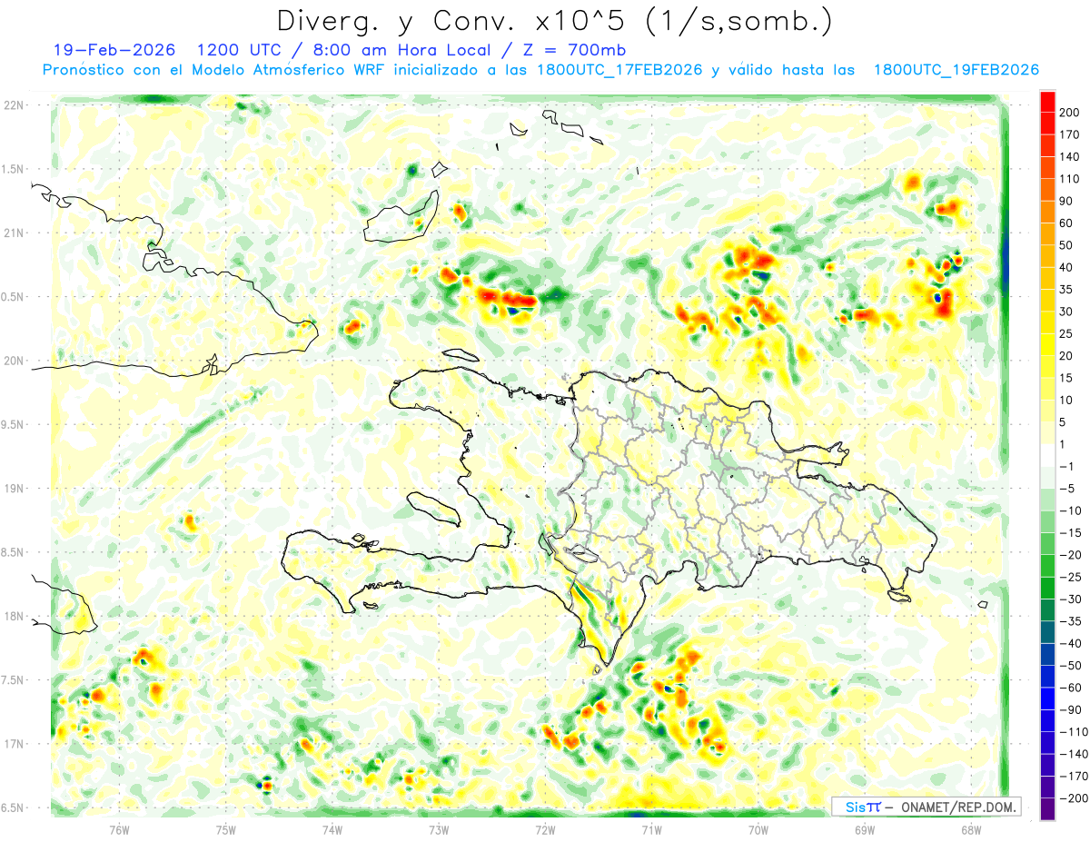This screenshot has width=1090, height=842.
Task: Click the '7.5N' latitude label
Action: point(14,680)
